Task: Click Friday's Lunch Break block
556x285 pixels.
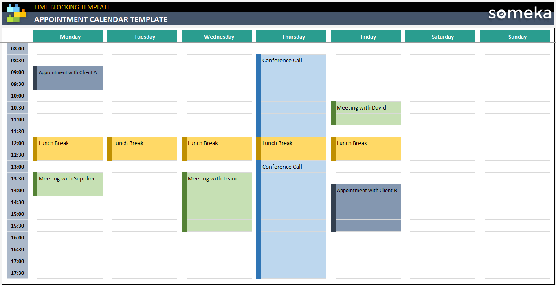Action: pyautogui.click(x=366, y=149)
